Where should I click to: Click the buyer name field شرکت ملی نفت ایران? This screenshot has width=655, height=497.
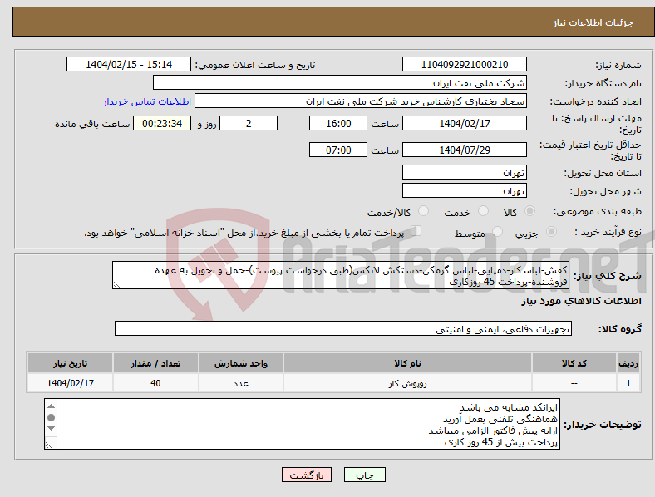(x=340, y=82)
